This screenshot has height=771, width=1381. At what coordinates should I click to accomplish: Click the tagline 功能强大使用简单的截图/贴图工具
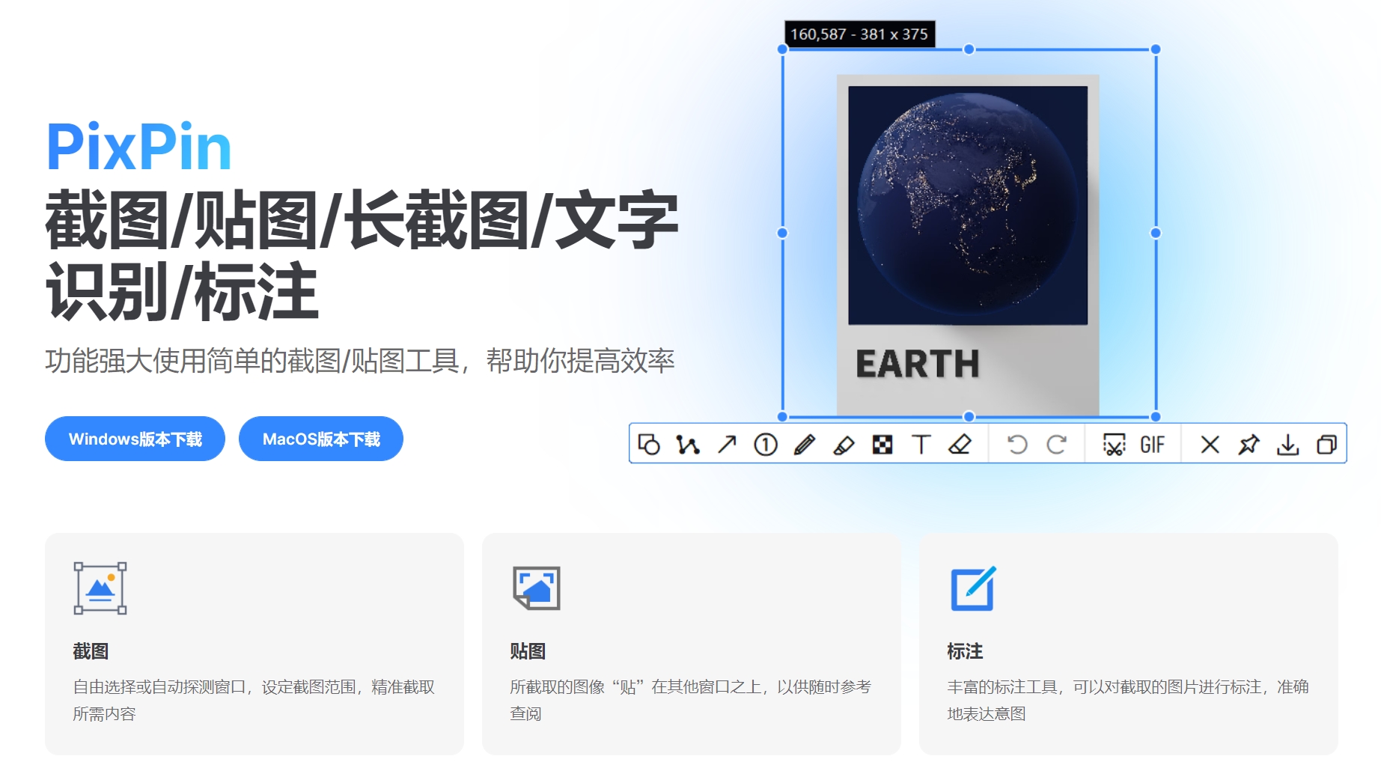coord(252,361)
